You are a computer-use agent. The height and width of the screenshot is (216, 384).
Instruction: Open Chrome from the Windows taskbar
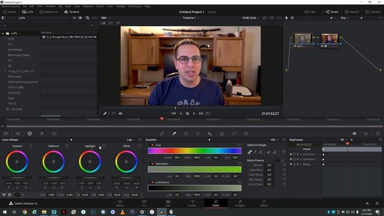coord(25,212)
